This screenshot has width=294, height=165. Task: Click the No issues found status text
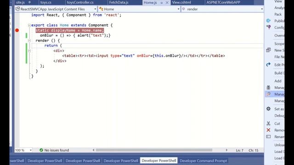(x=57, y=150)
